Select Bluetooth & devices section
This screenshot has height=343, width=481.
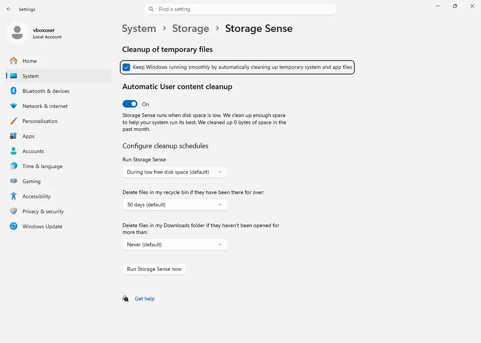(59, 91)
